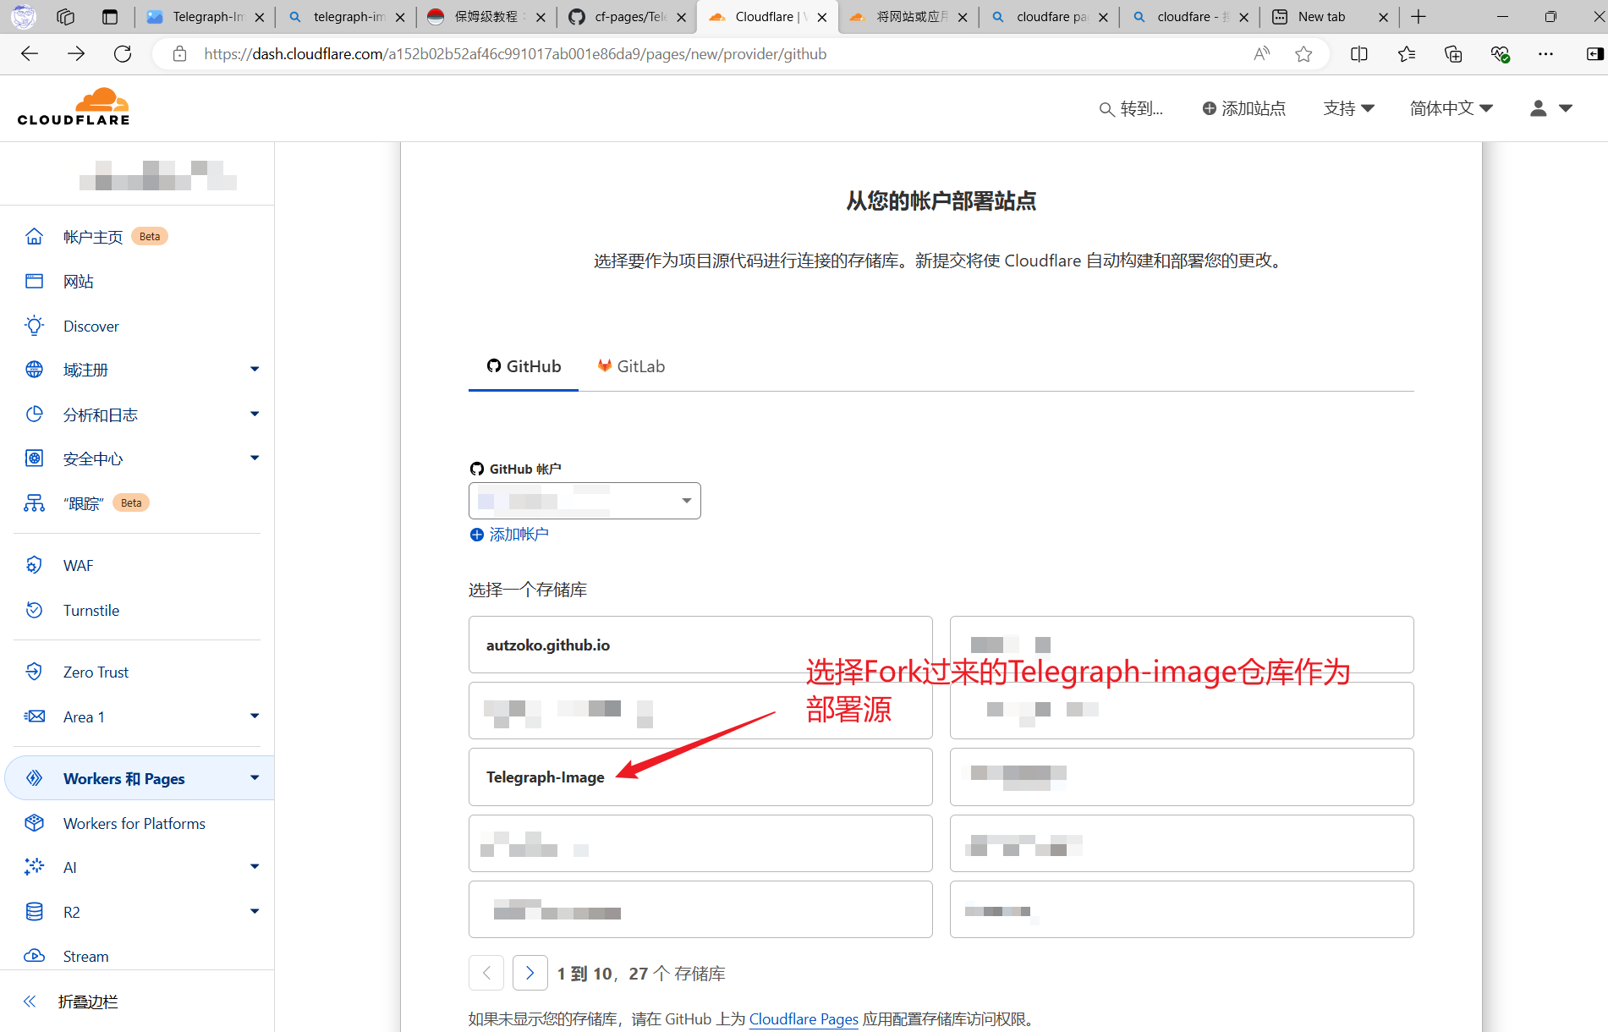Click the 分析和日志 chart icon
Image resolution: width=1608 pixels, height=1032 pixels.
tap(34, 414)
